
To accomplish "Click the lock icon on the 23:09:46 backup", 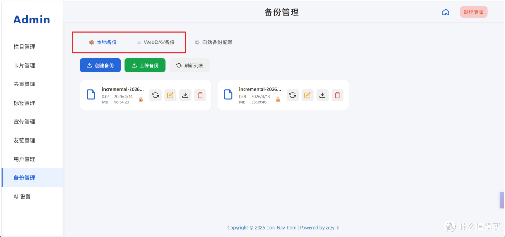I will 278,100.
